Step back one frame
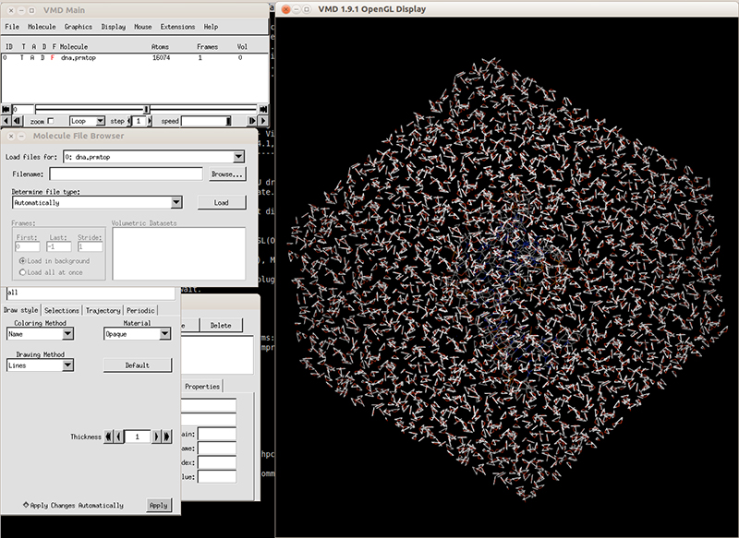 tap(18, 121)
